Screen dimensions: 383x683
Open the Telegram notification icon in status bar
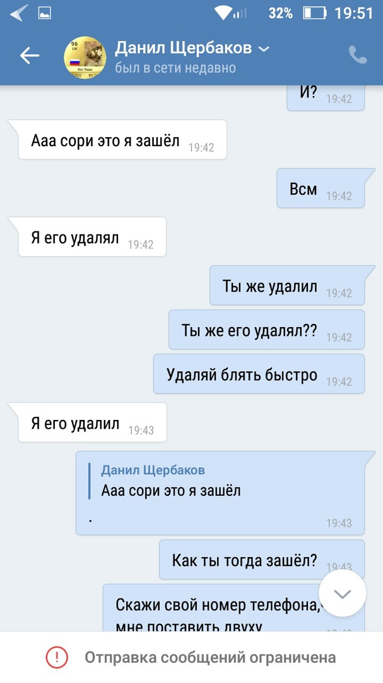coord(19,13)
